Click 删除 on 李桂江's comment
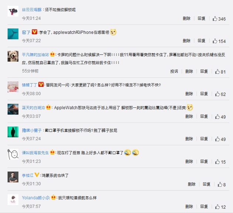233x213 pixels. 192,184
